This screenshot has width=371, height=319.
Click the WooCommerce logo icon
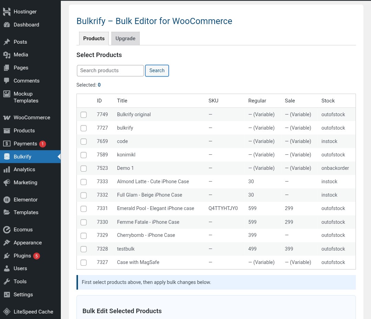[x=7, y=118]
